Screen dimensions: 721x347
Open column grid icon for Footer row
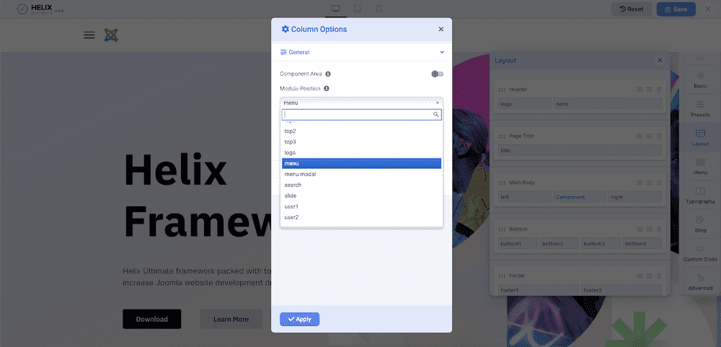[640, 276]
